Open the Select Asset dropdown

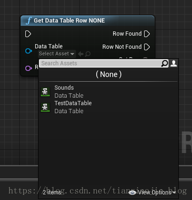tap(57, 54)
